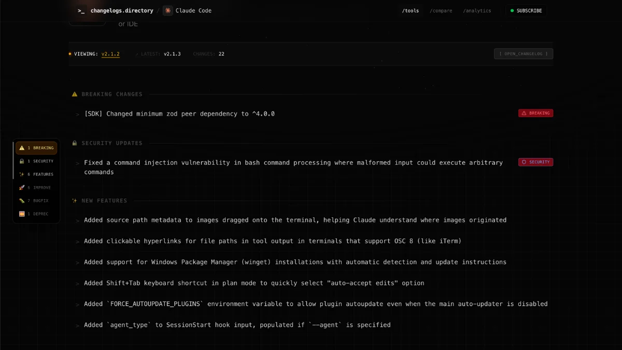Expand the winget support feature entry
This screenshot has width=622, height=350.
click(x=77, y=262)
